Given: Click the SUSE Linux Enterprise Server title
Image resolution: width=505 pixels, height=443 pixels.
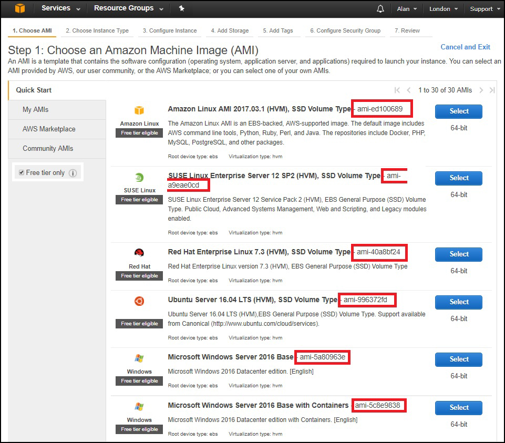Looking at the screenshot, I should (x=274, y=176).
